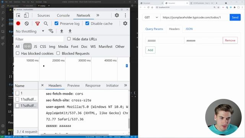245x138 pixels.
Task: Clear the network log
Action: (27, 23)
